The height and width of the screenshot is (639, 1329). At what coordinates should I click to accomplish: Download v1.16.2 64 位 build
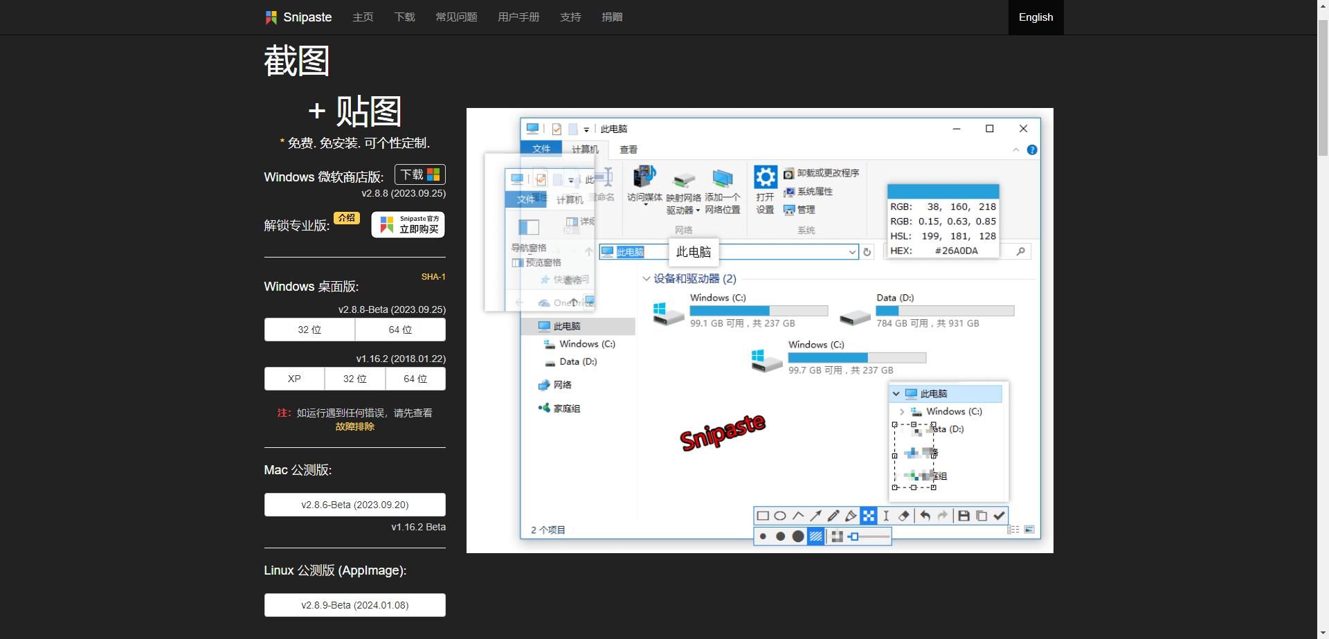click(x=415, y=379)
